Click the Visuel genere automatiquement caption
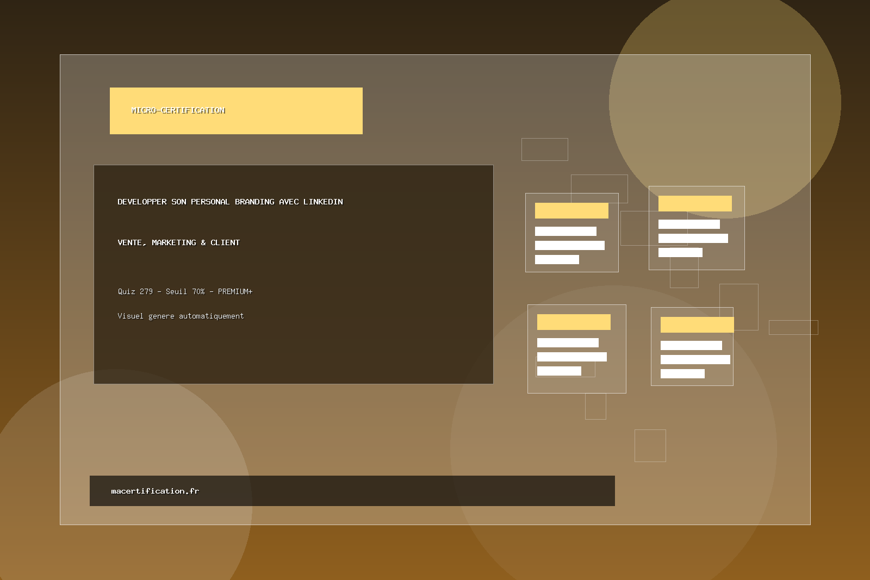 (181, 316)
